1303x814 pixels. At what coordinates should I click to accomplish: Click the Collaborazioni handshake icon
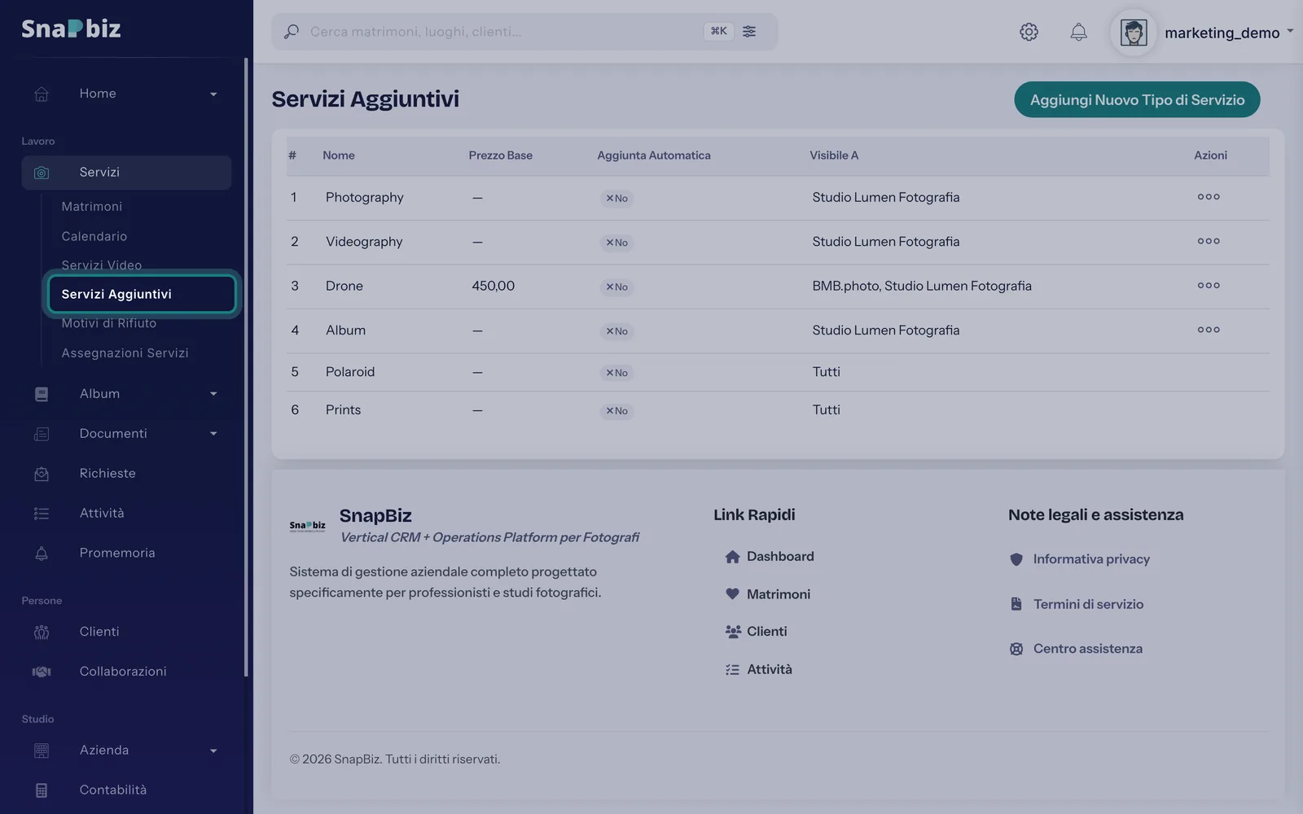pyautogui.click(x=42, y=672)
